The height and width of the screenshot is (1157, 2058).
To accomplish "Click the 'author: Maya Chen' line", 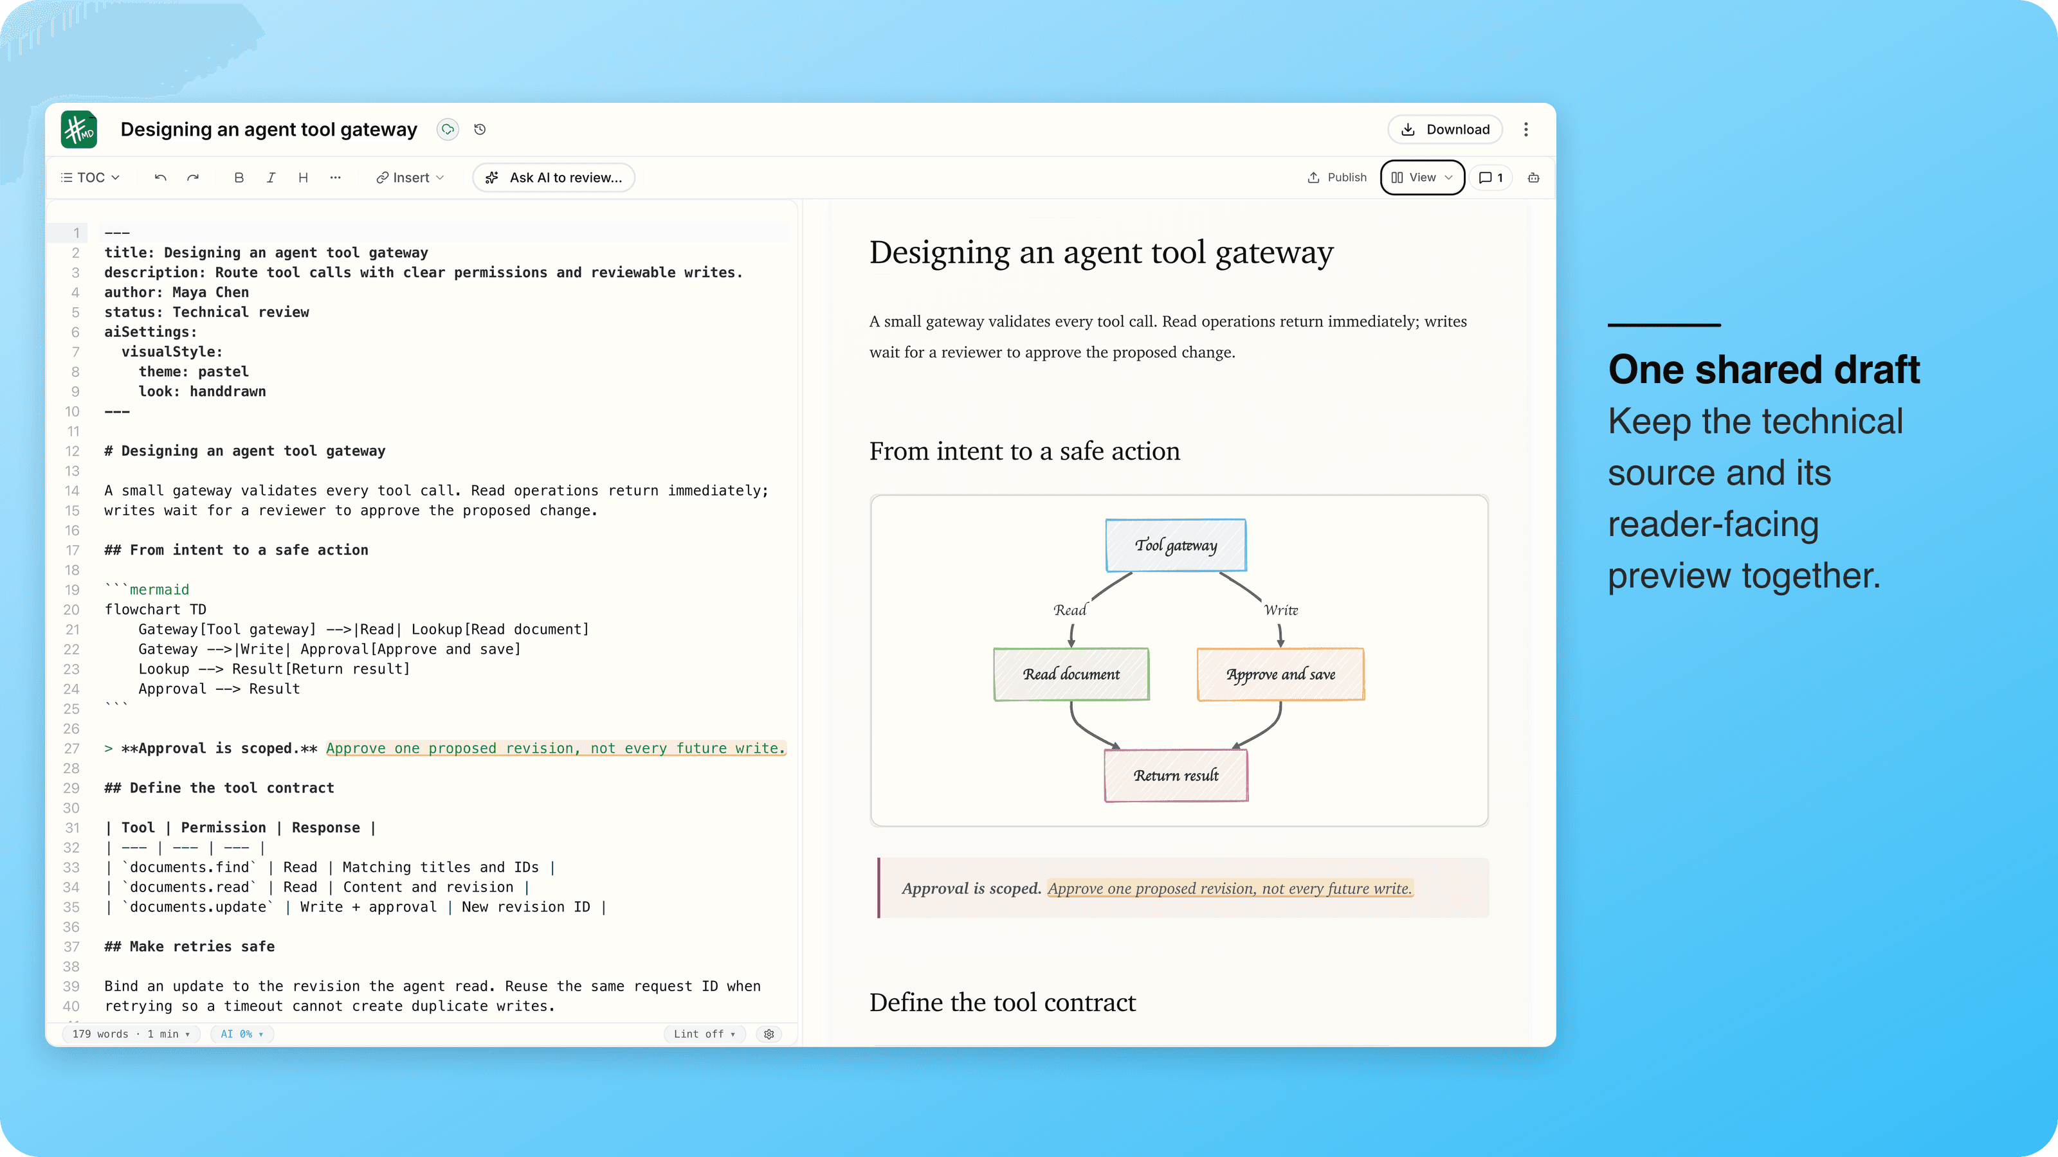I will tap(177, 292).
